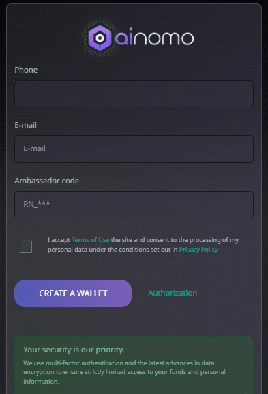Click the purple 'ai' letters in wordmark
The height and width of the screenshot is (394, 268).
pyautogui.click(x=123, y=37)
